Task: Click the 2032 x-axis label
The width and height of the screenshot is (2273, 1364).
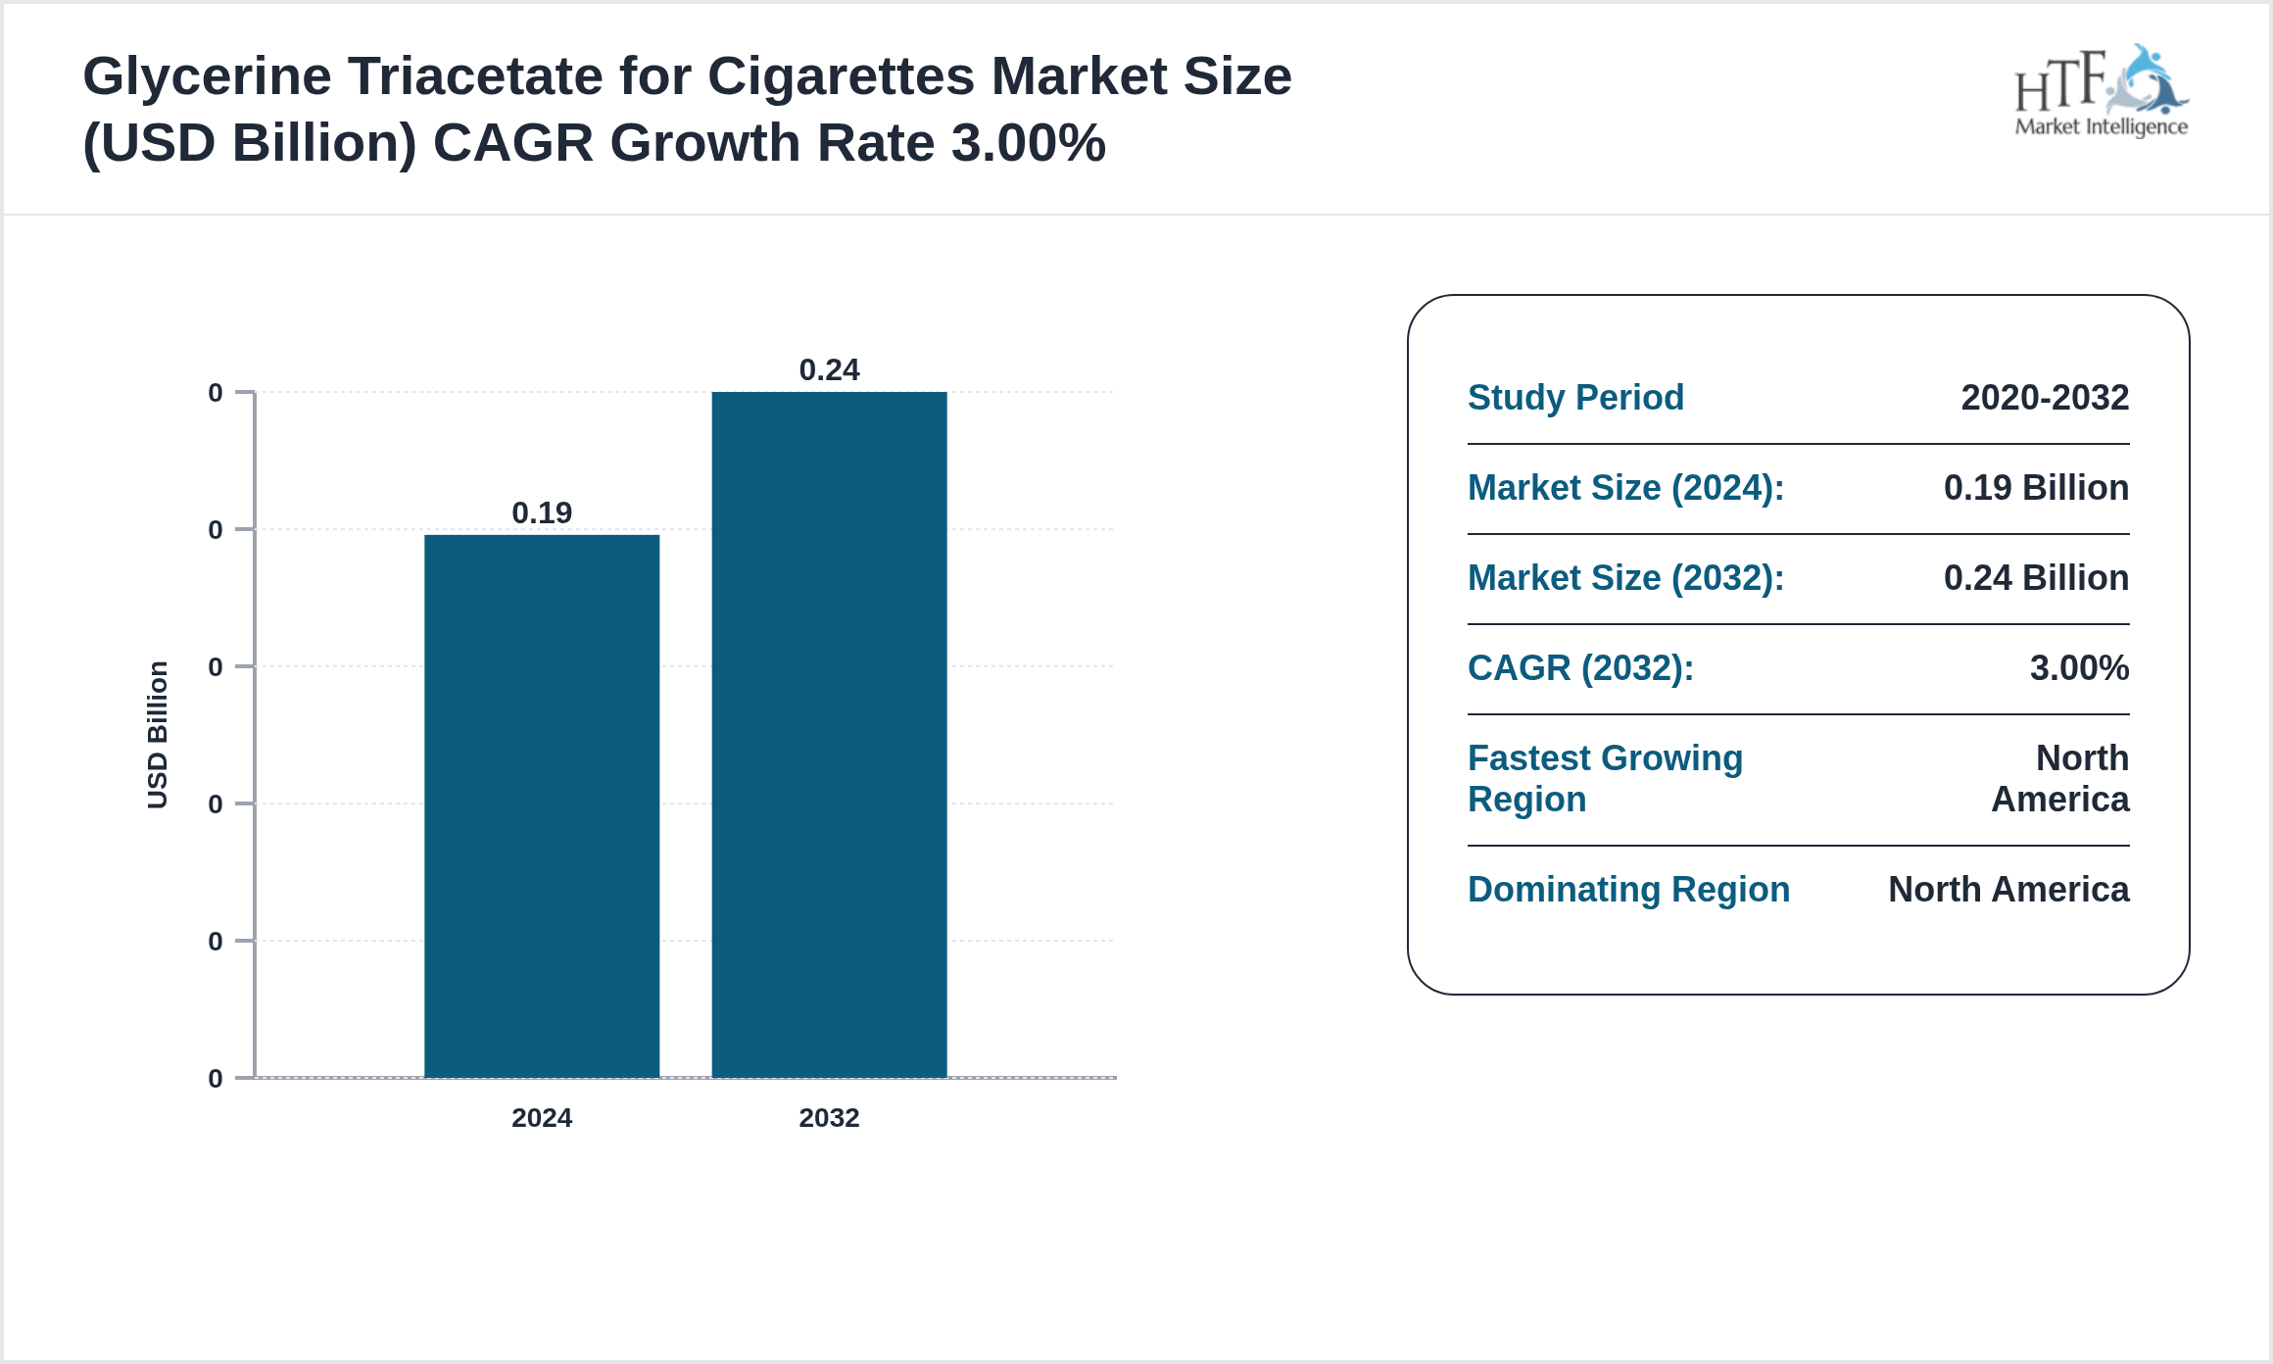Action: (x=829, y=1117)
